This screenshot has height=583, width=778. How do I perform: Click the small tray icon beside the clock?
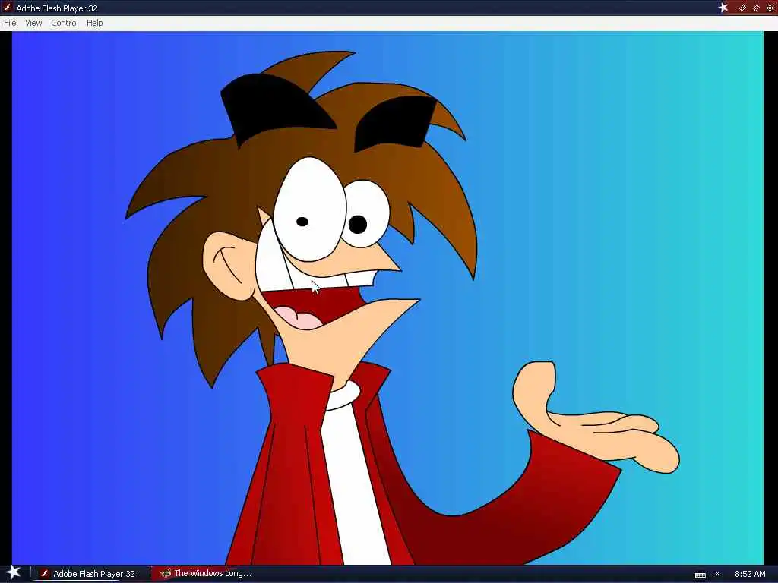click(x=717, y=574)
